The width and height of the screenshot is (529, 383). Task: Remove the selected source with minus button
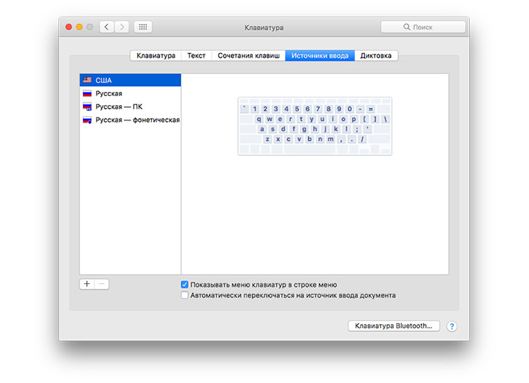102,284
